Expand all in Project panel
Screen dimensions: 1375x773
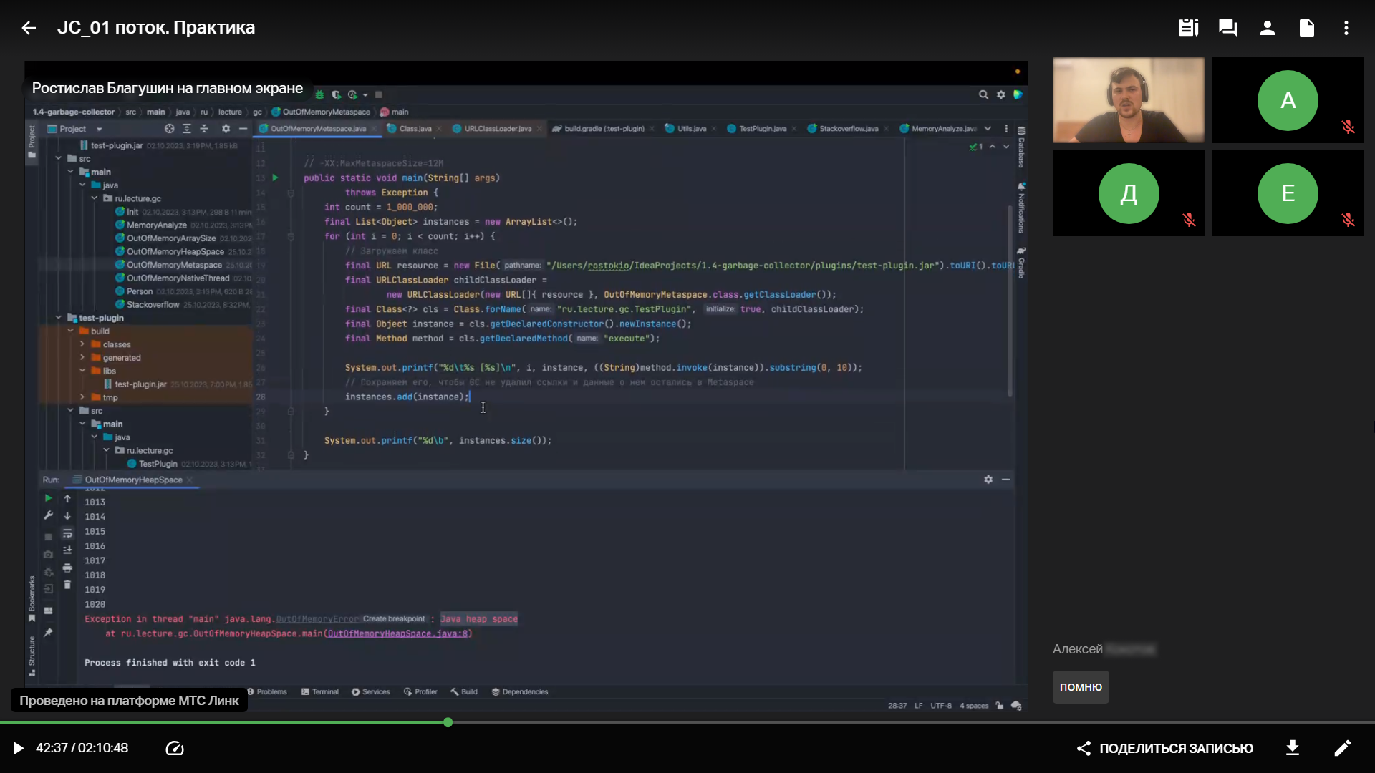click(187, 129)
